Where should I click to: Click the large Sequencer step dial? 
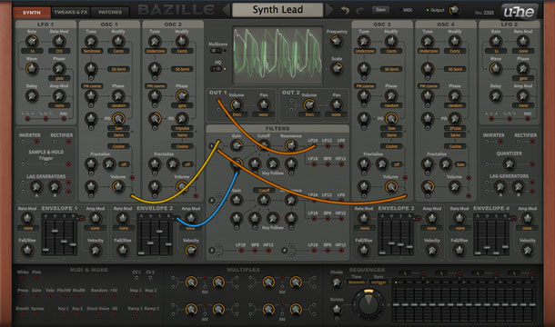pyautogui.click(x=368, y=303)
